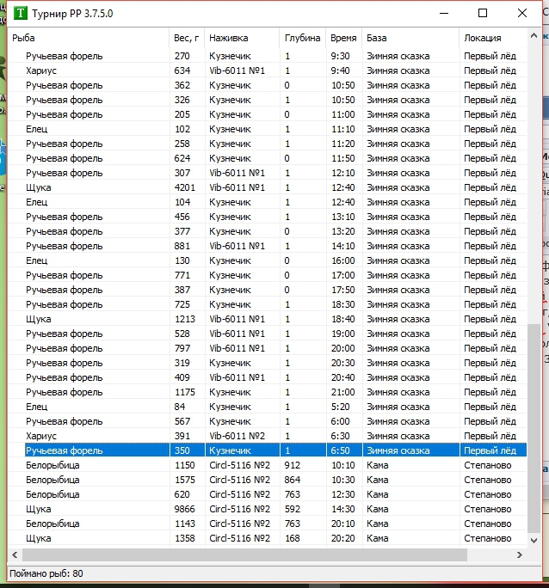Select the Белорыбица row weighing 1575
The width and height of the screenshot is (549, 588).
click(x=267, y=480)
